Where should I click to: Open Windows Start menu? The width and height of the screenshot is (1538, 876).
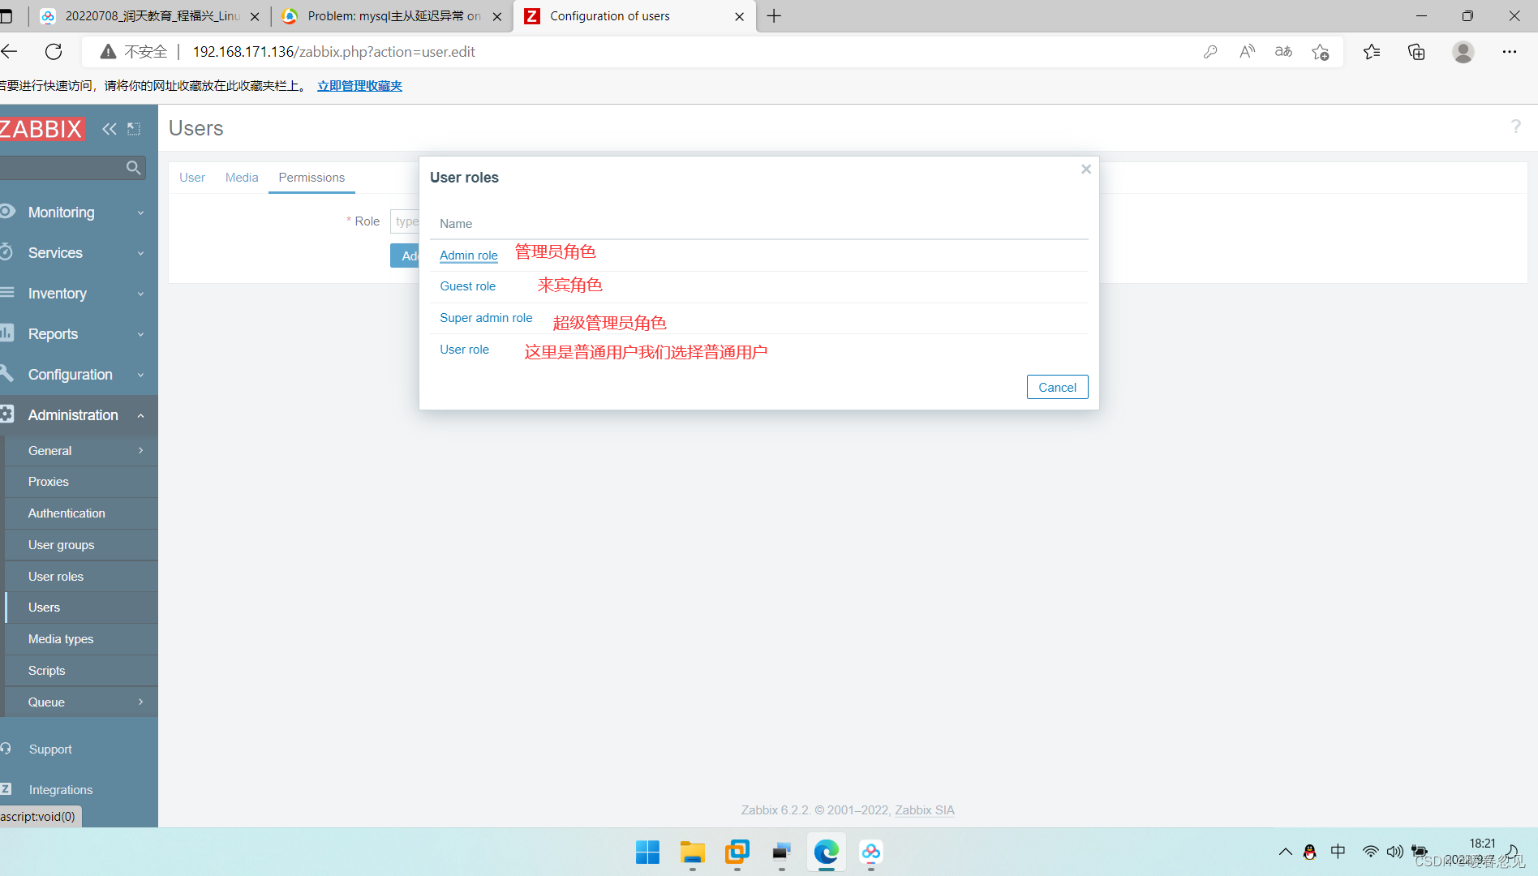point(647,852)
